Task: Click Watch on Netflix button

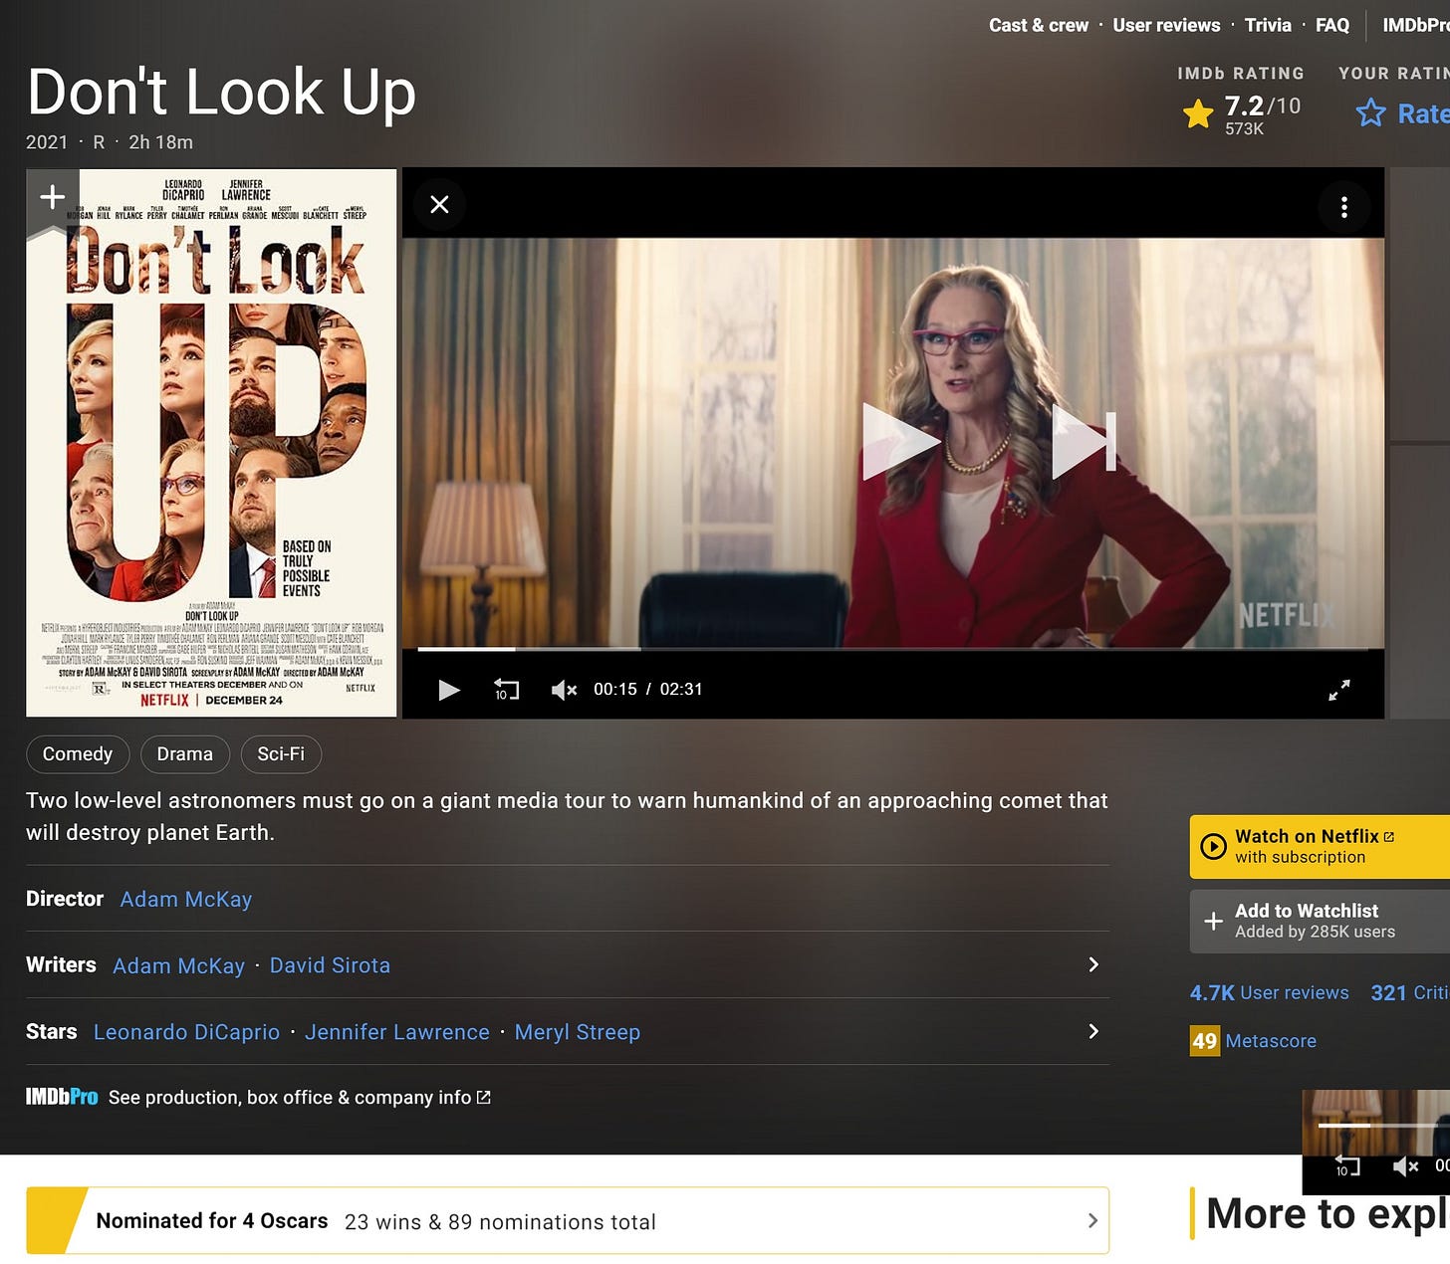Action: (1320, 847)
